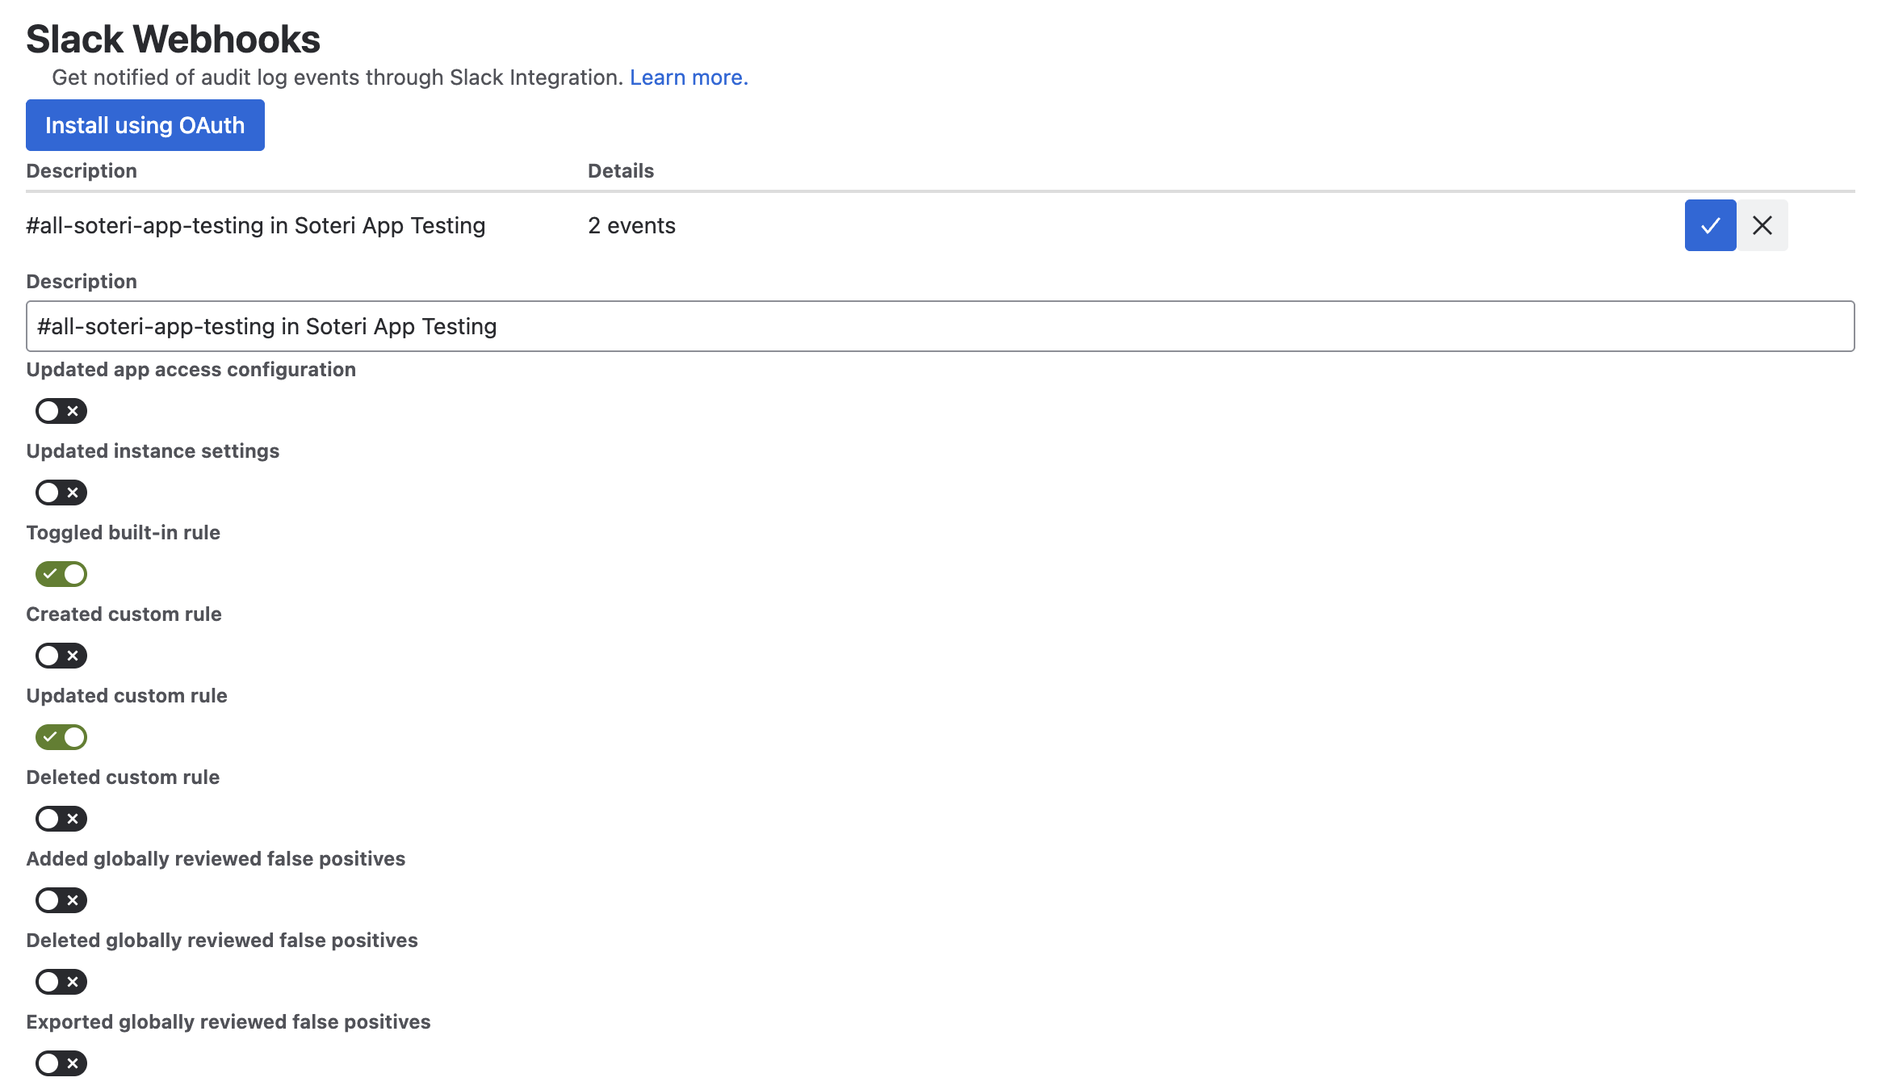1886x1090 pixels.
Task: Turn on Created custom rule toggle
Action: tap(61, 656)
